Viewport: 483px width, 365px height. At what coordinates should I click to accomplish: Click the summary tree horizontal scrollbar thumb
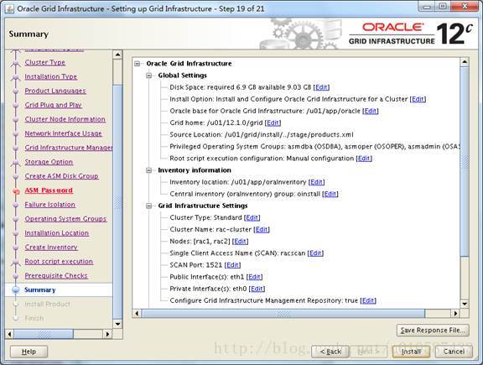click(x=283, y=314)
